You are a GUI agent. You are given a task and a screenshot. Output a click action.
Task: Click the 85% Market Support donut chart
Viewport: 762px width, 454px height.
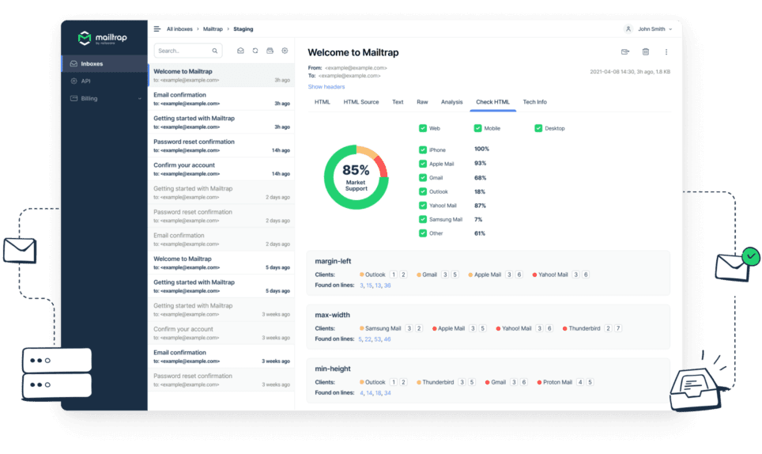(356, 177)
